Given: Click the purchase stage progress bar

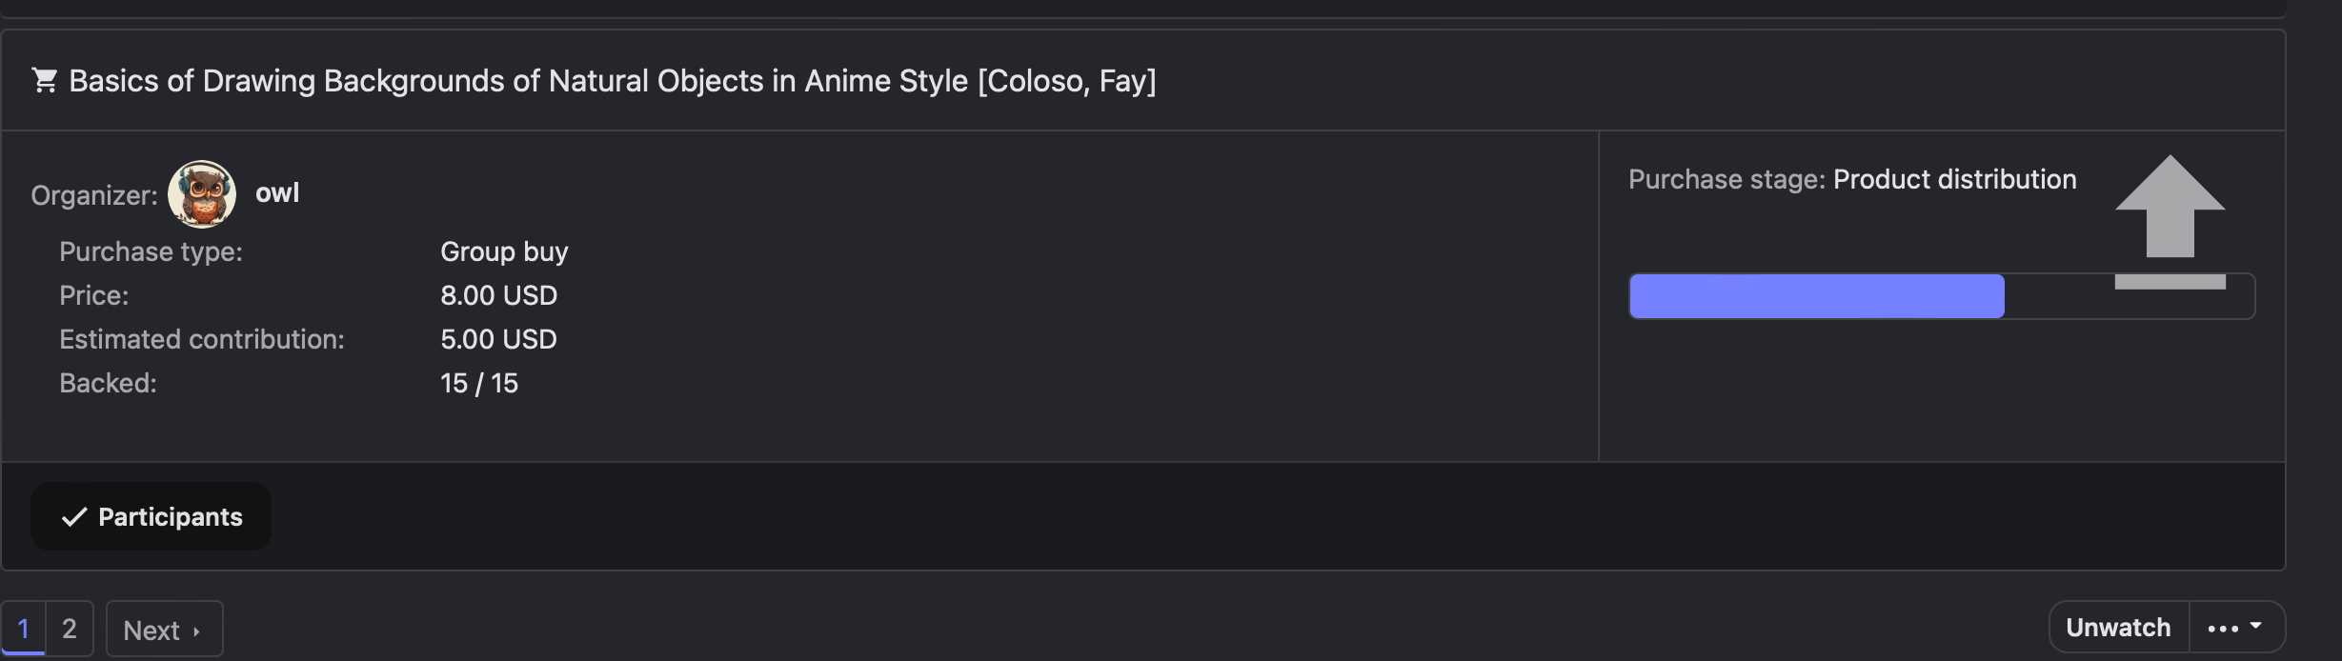Looking at the screenshot, I should (x=1942, y=296).
